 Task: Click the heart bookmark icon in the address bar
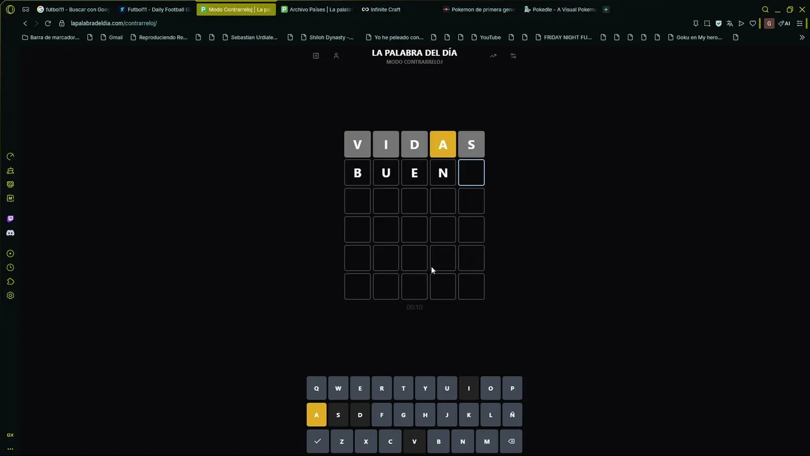[753, 23]
